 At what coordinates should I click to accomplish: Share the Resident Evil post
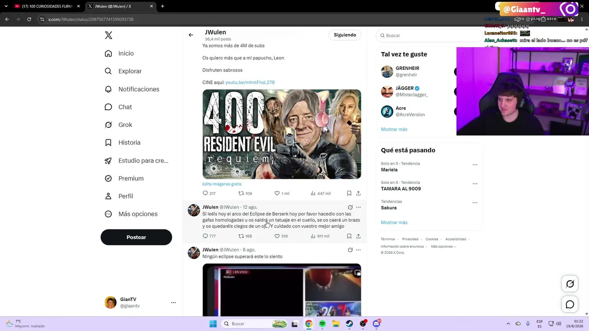[358, 194]
